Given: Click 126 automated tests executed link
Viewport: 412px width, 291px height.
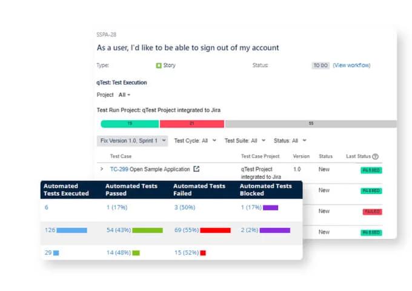Looking at the screenshot, I should (51, 230).
